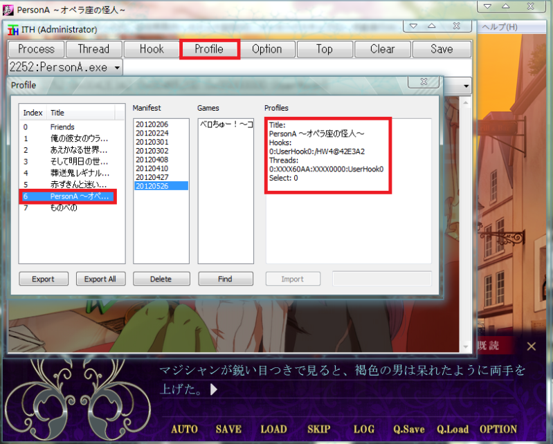This screenshot has width=553, height=444.
Task: Click the Q.Save quick save button
Action: pos(408,429)
